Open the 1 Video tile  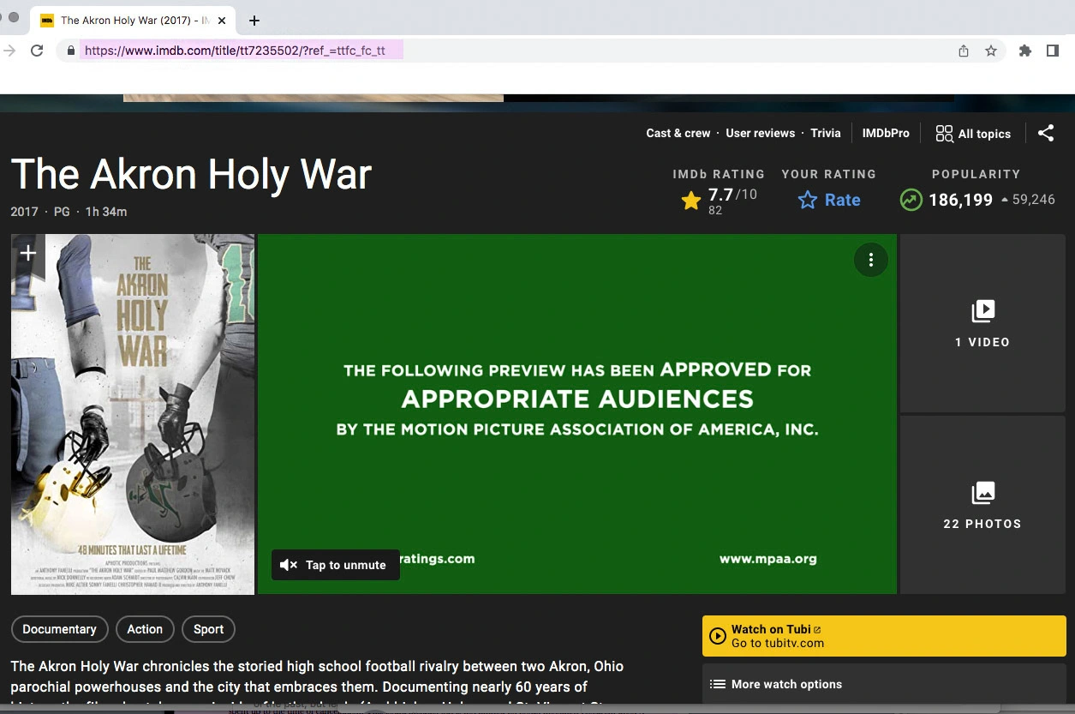(982, 324)
